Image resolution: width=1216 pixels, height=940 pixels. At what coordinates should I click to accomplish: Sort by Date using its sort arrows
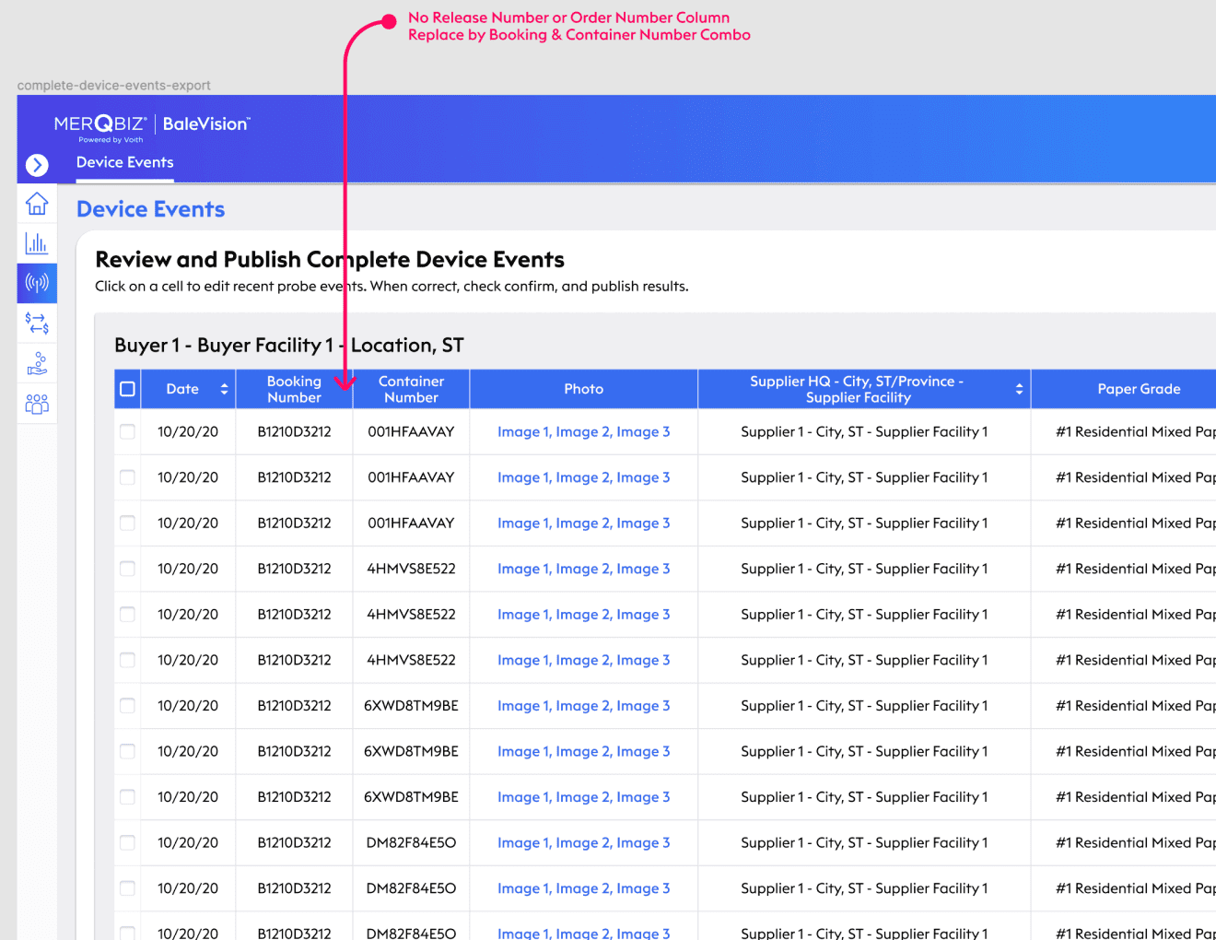(224, 389)
